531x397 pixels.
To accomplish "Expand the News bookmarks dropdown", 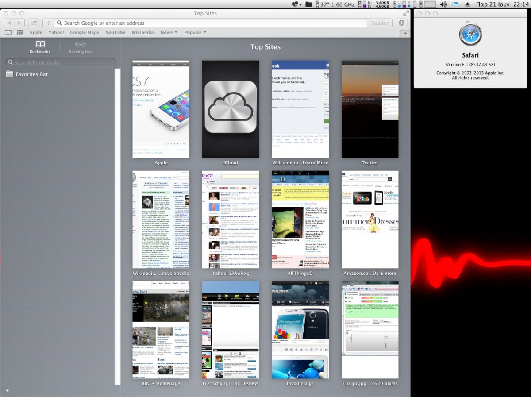I will point(169,32).
